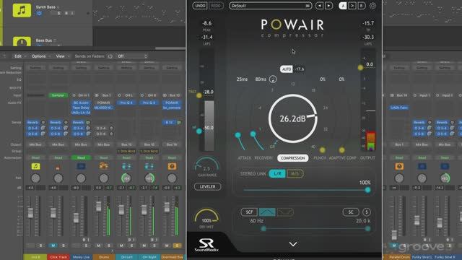Set stereo link to L/R
This screenshot has height=260, width=462.
coord(277,173)
